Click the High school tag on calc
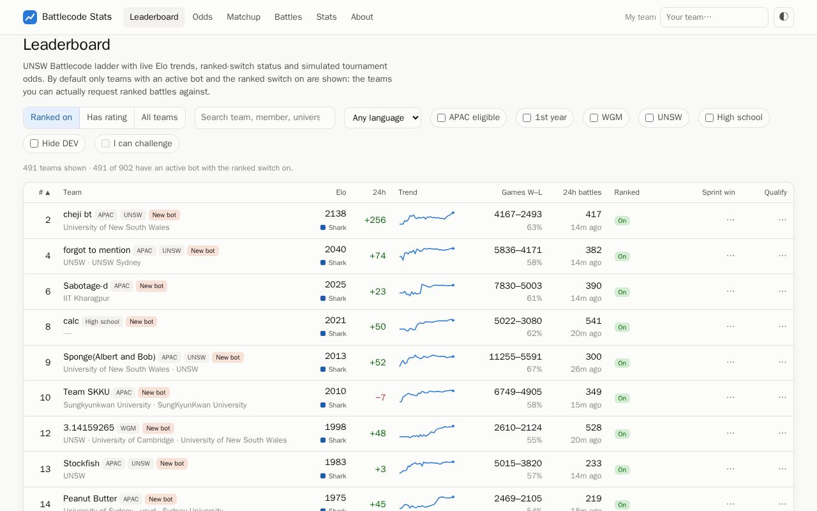Screen dimensions: 817x511 [102, 322]
